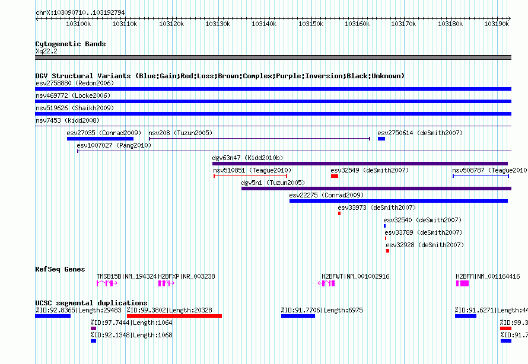Image resolution: width=528 pixels, height=364 pixels.
Task: Select the dgv63n47 (Kidd2010b) purple bar
Action: click(360, 164)
